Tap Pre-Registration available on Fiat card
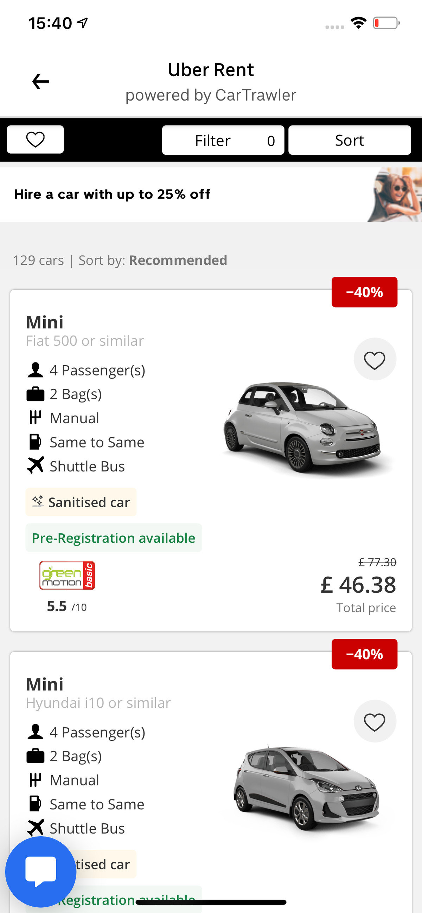 114,538
